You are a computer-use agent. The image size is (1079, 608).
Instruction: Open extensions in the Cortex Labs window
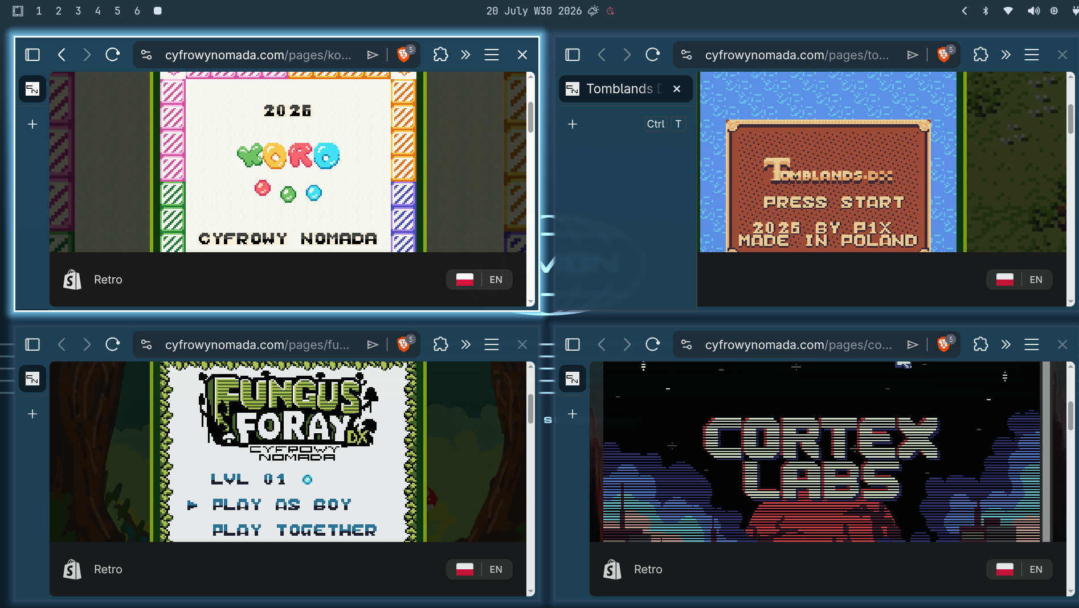[980, 344]
